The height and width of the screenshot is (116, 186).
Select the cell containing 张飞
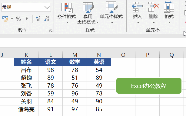26,85
